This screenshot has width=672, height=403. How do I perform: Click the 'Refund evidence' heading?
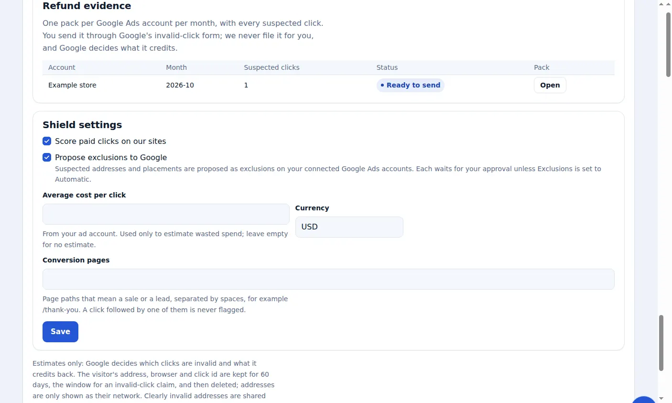87,6
